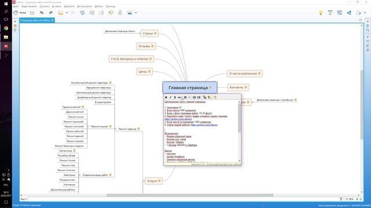
Task: Click the yellow open folder icon
Action: click(60, 13)
